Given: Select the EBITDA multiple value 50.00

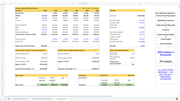Looking at the screenshot, I should tap(97, 54).
